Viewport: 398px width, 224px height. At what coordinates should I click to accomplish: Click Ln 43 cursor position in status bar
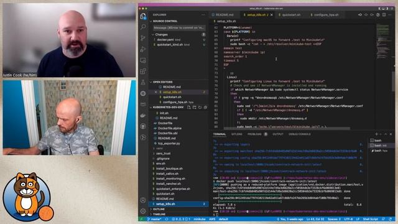tap(315, 219)
